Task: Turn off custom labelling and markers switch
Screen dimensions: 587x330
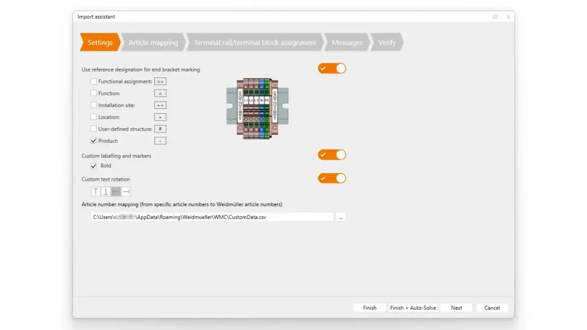Action: [332, 155]
